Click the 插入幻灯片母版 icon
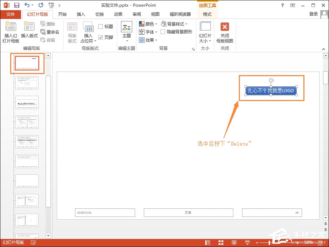Screen dimensions: 329x247 (x=11, y=32)
